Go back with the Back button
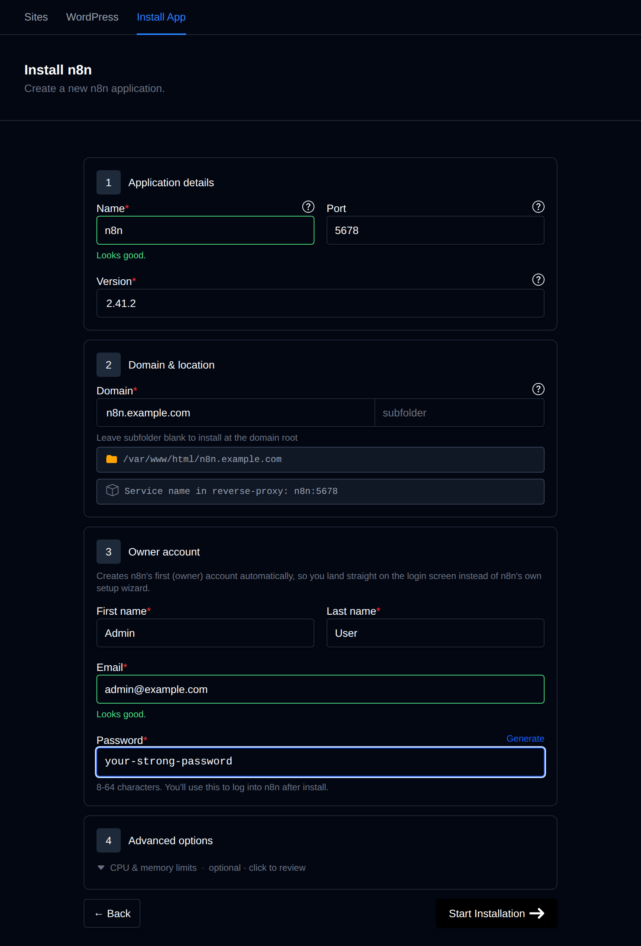This screenshot has height=946, width=641. tap(112, 913)
